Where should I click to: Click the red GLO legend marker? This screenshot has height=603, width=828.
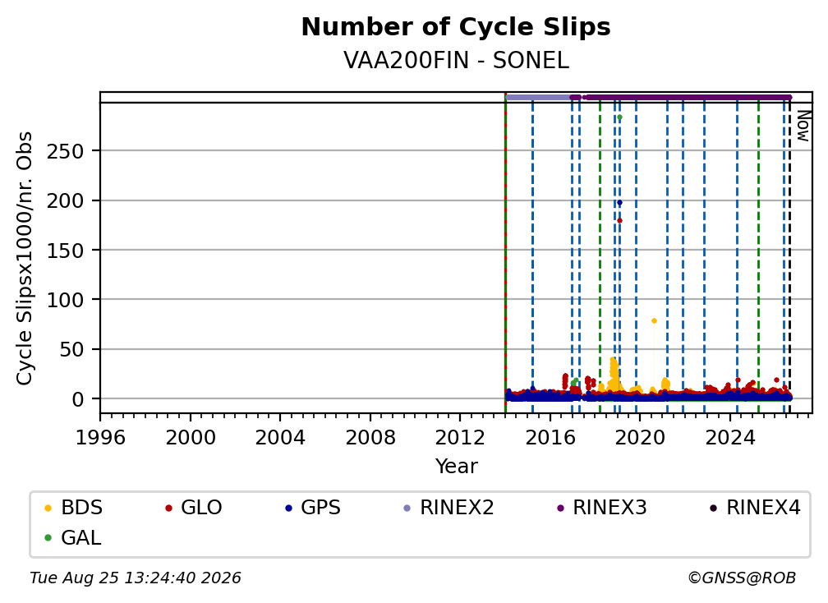point(168,509)
